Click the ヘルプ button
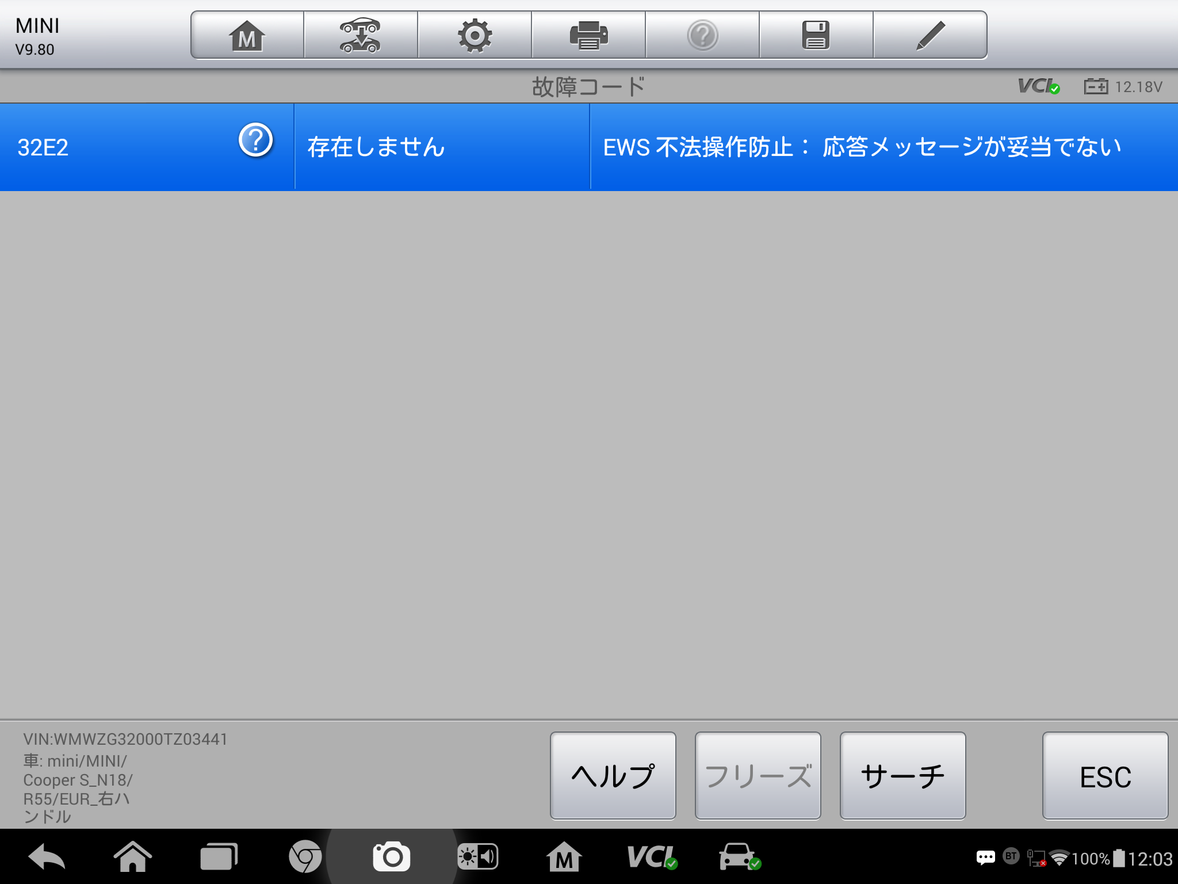The image size is (1178, 884). point(613,776)
